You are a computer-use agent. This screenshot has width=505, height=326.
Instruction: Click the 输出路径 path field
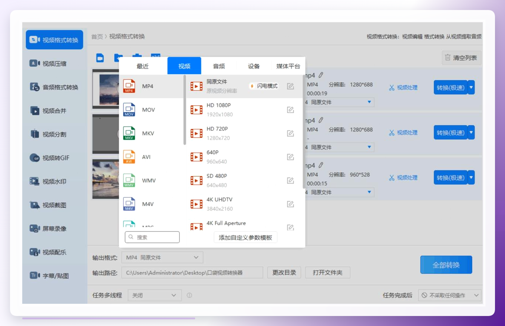click(192, 273)
